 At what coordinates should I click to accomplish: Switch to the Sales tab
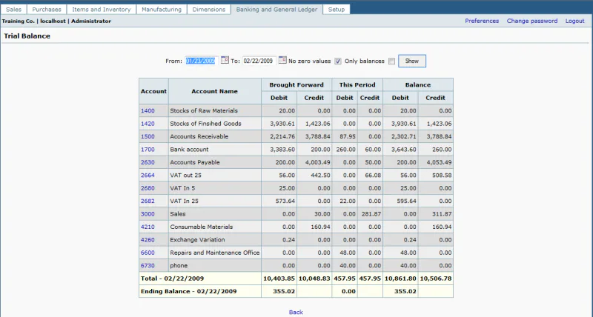point(13,9)
